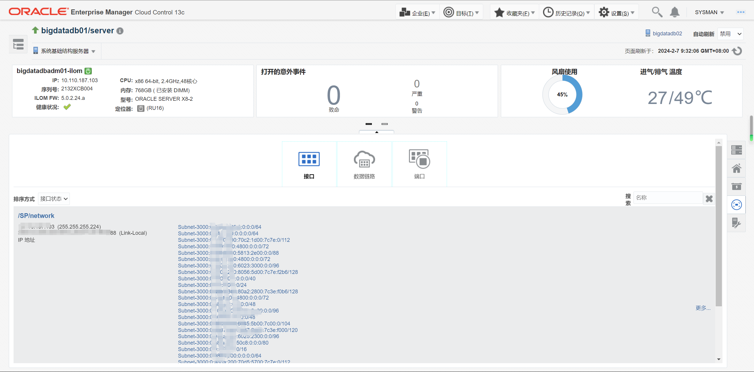Toggle the navigation tree panel icon
754x372 pixels.
coord(18,44)
